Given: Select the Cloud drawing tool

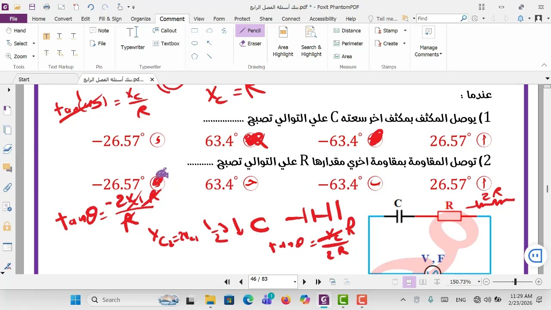Looking at the screenshot, I should [209, 31].
